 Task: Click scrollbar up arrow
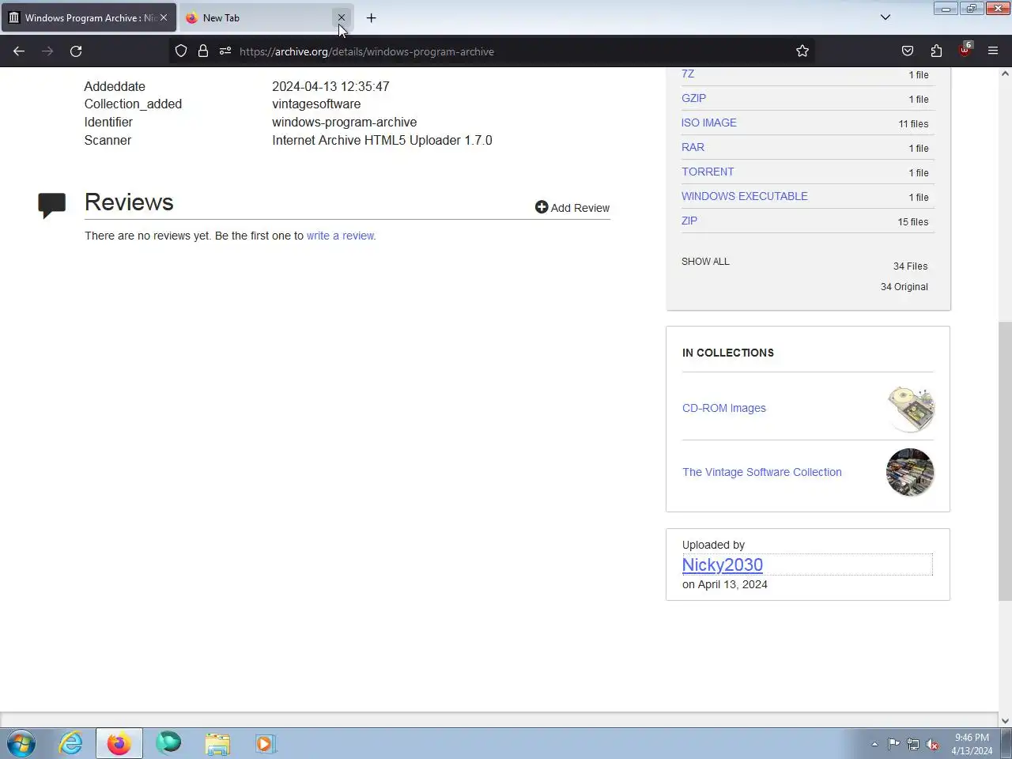click(1005, 74)
